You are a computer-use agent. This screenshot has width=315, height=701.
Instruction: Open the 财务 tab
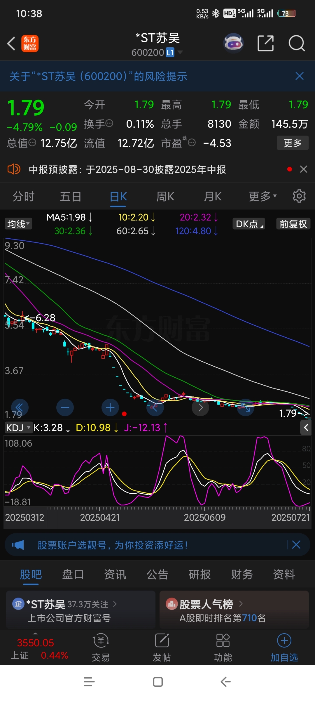pyautogui.click(x=242, y=574)
